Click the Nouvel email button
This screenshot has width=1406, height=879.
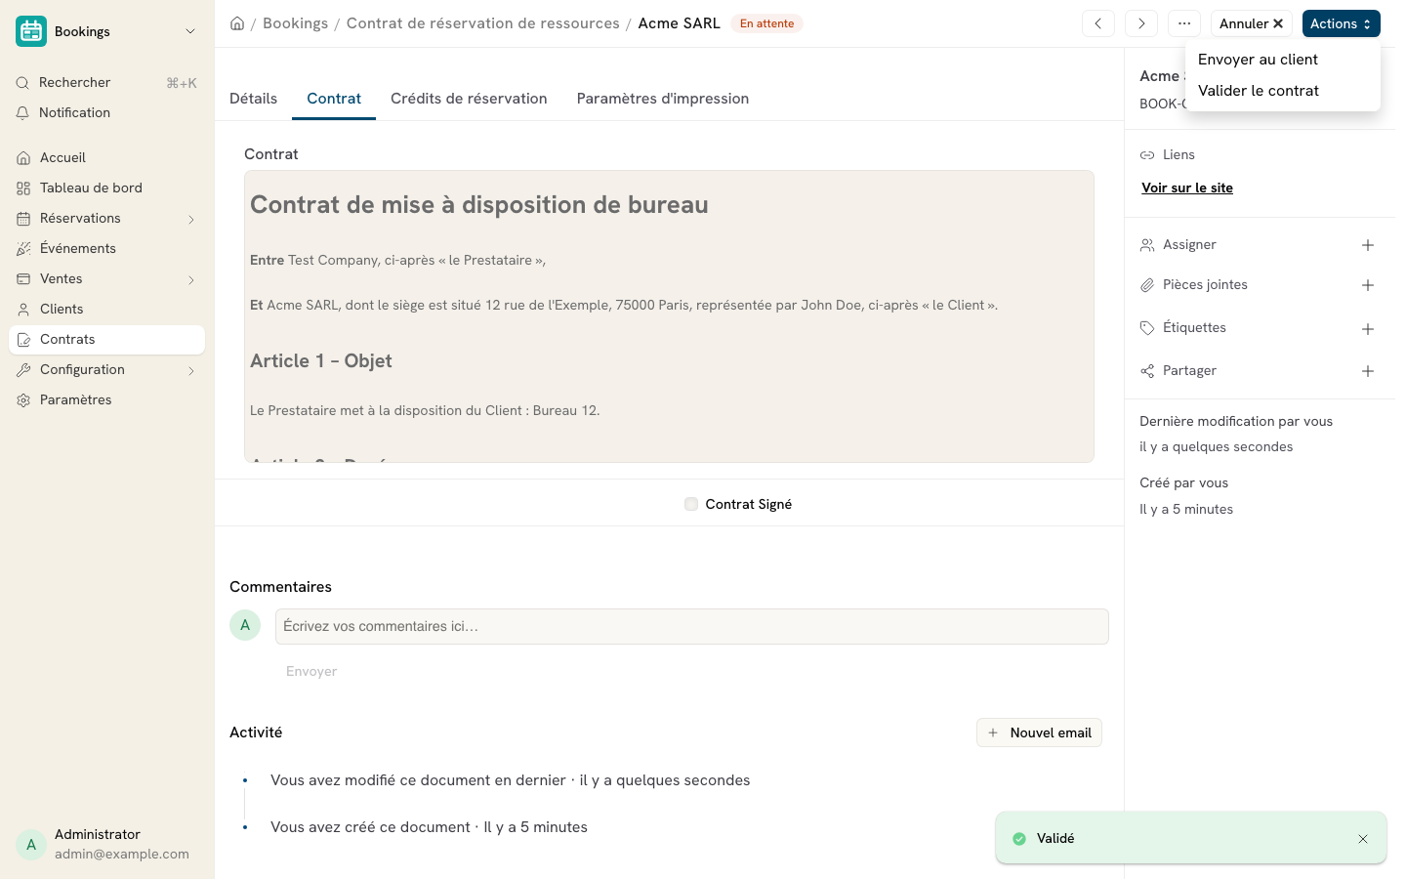coord(1039,732)
